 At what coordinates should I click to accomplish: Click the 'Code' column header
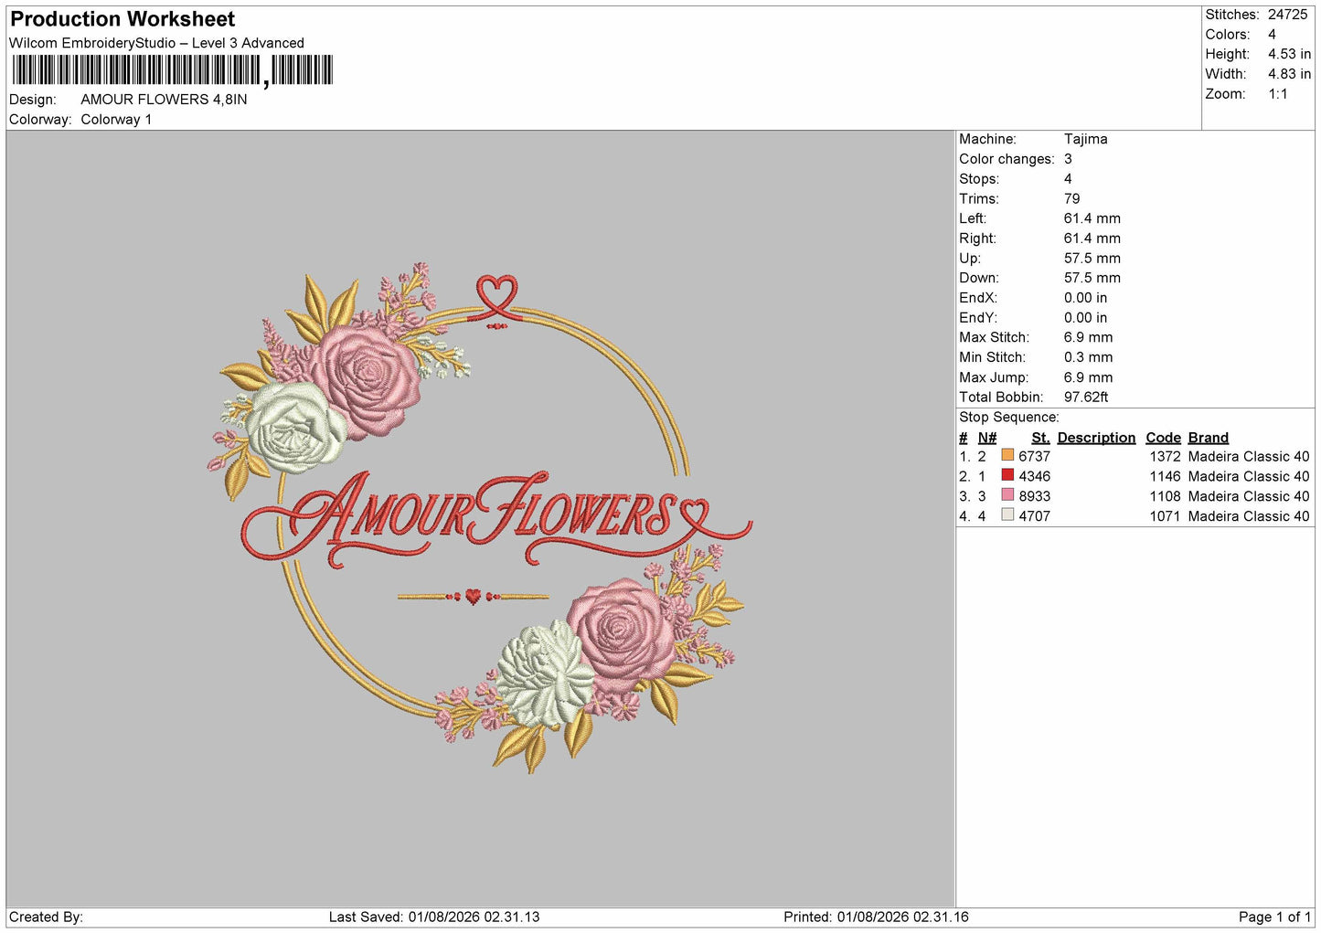[x=1163, y=438]
